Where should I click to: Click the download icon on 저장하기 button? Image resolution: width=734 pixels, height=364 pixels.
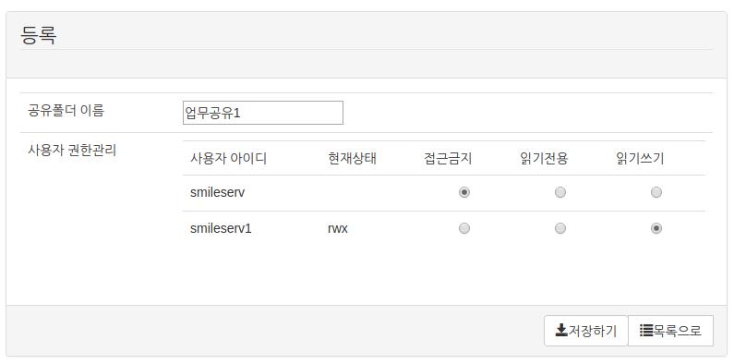[x=560, y=331]
